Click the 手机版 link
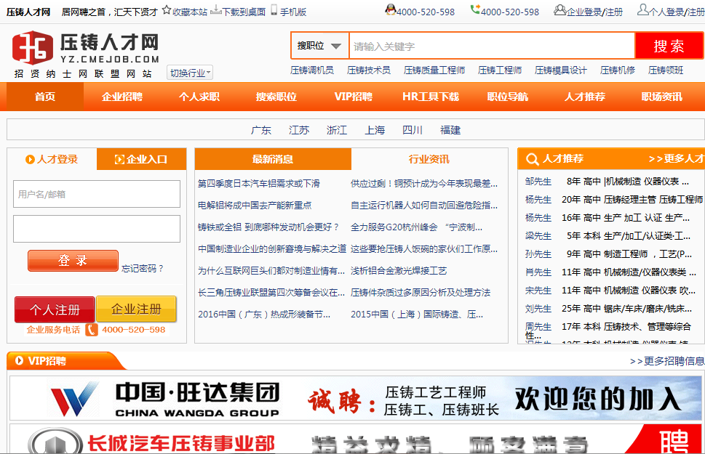 coord(293,12)
